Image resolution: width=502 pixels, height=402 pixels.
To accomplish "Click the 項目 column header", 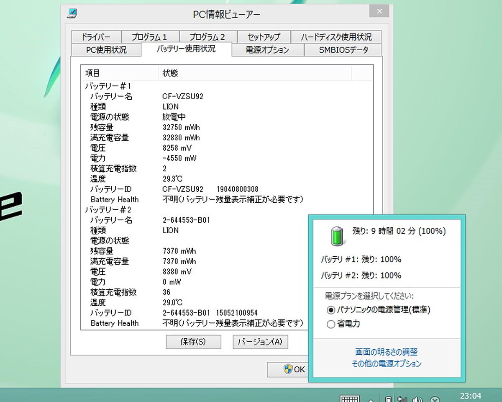I will coord(120,73).
